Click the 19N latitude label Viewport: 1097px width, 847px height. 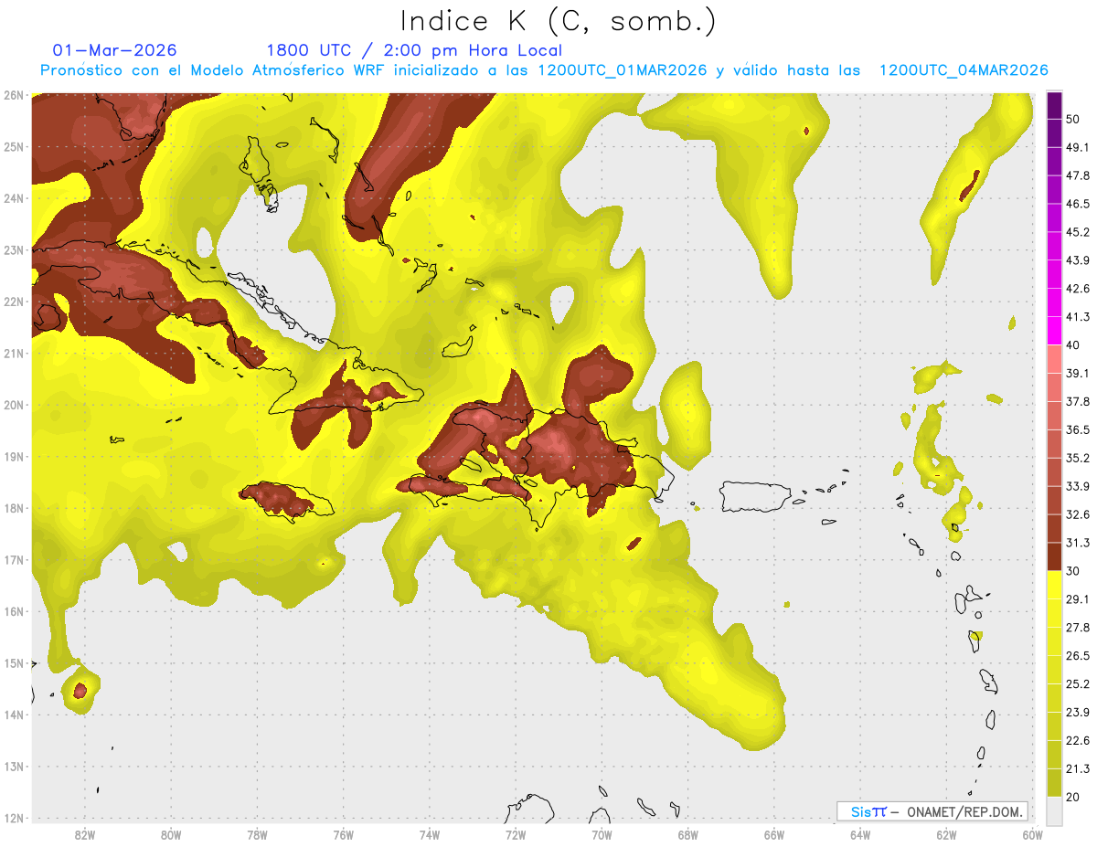(13, 456)
